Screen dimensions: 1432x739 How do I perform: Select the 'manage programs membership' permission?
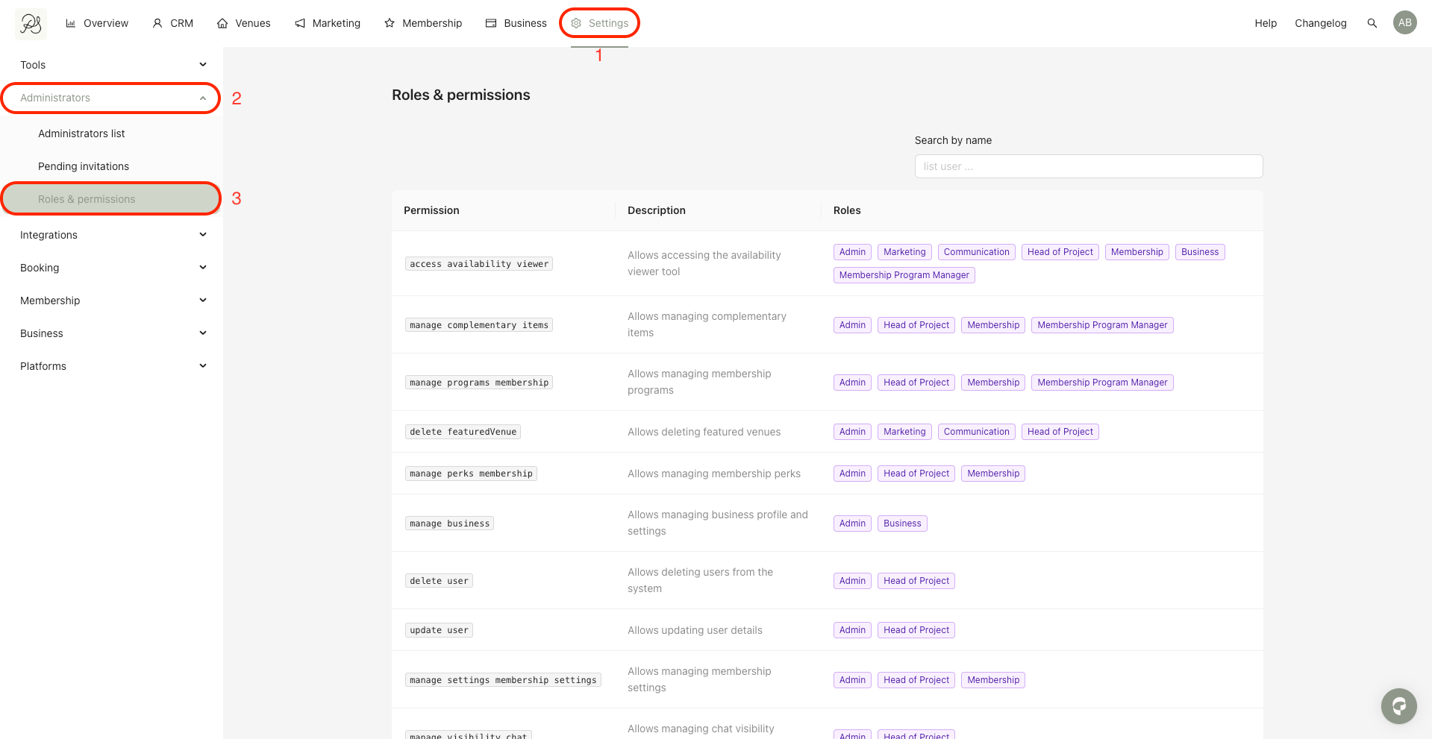pos(479,383)
